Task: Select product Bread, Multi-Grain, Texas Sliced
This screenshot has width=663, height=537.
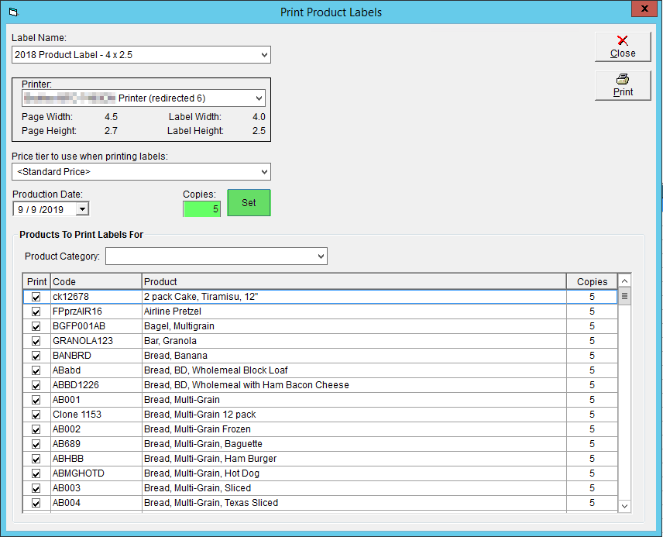Action: click(354, 503)
